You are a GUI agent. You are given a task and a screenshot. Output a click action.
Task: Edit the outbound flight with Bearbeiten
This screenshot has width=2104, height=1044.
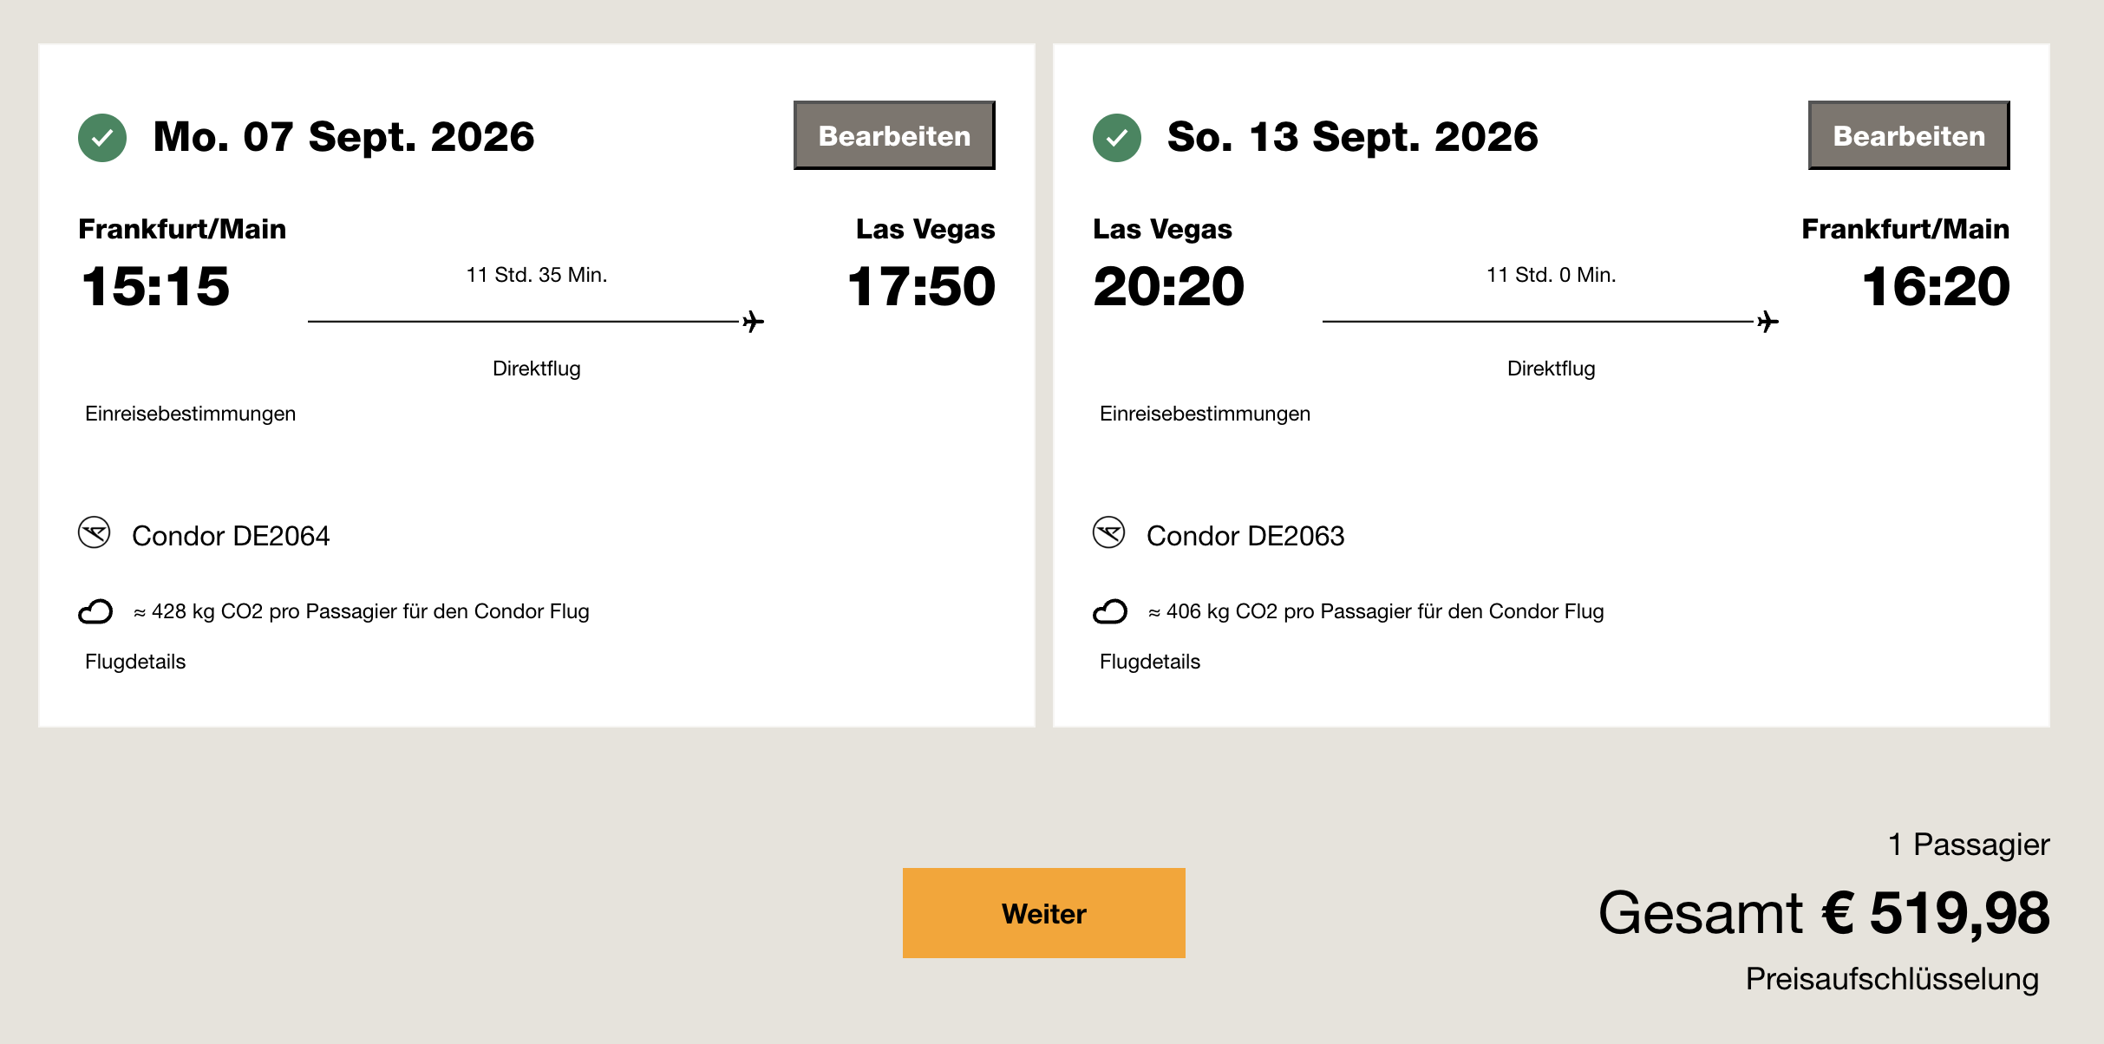[894, 135]
